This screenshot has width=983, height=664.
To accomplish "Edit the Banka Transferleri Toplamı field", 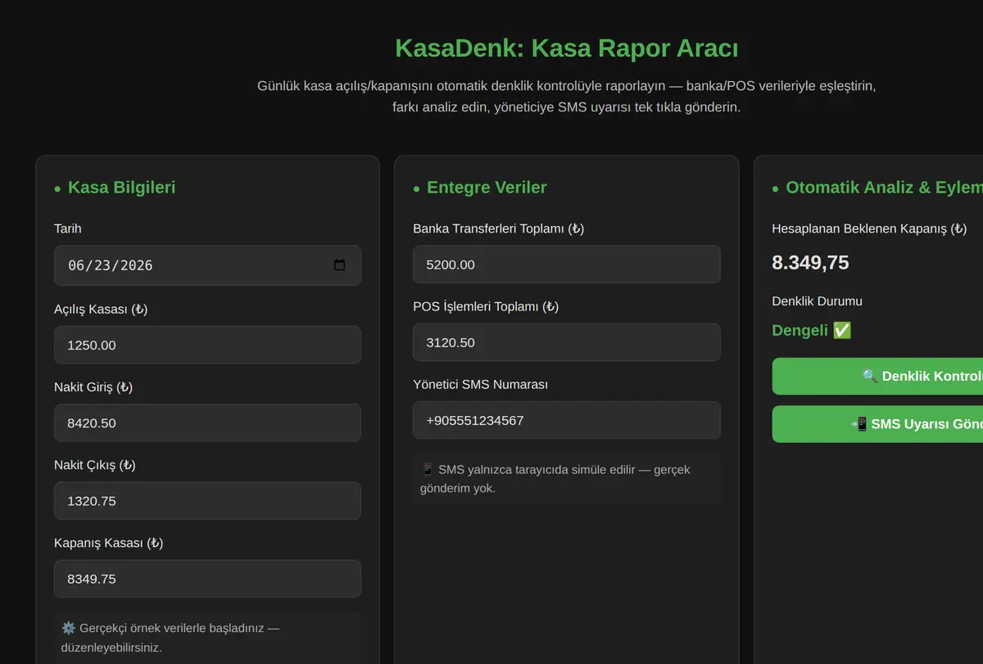I will (x=567, y=264).
